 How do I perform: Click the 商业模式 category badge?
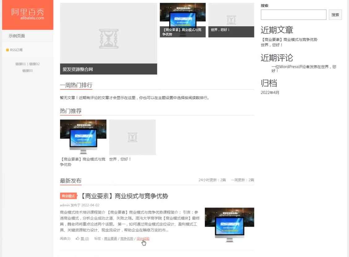coord(68,196)
